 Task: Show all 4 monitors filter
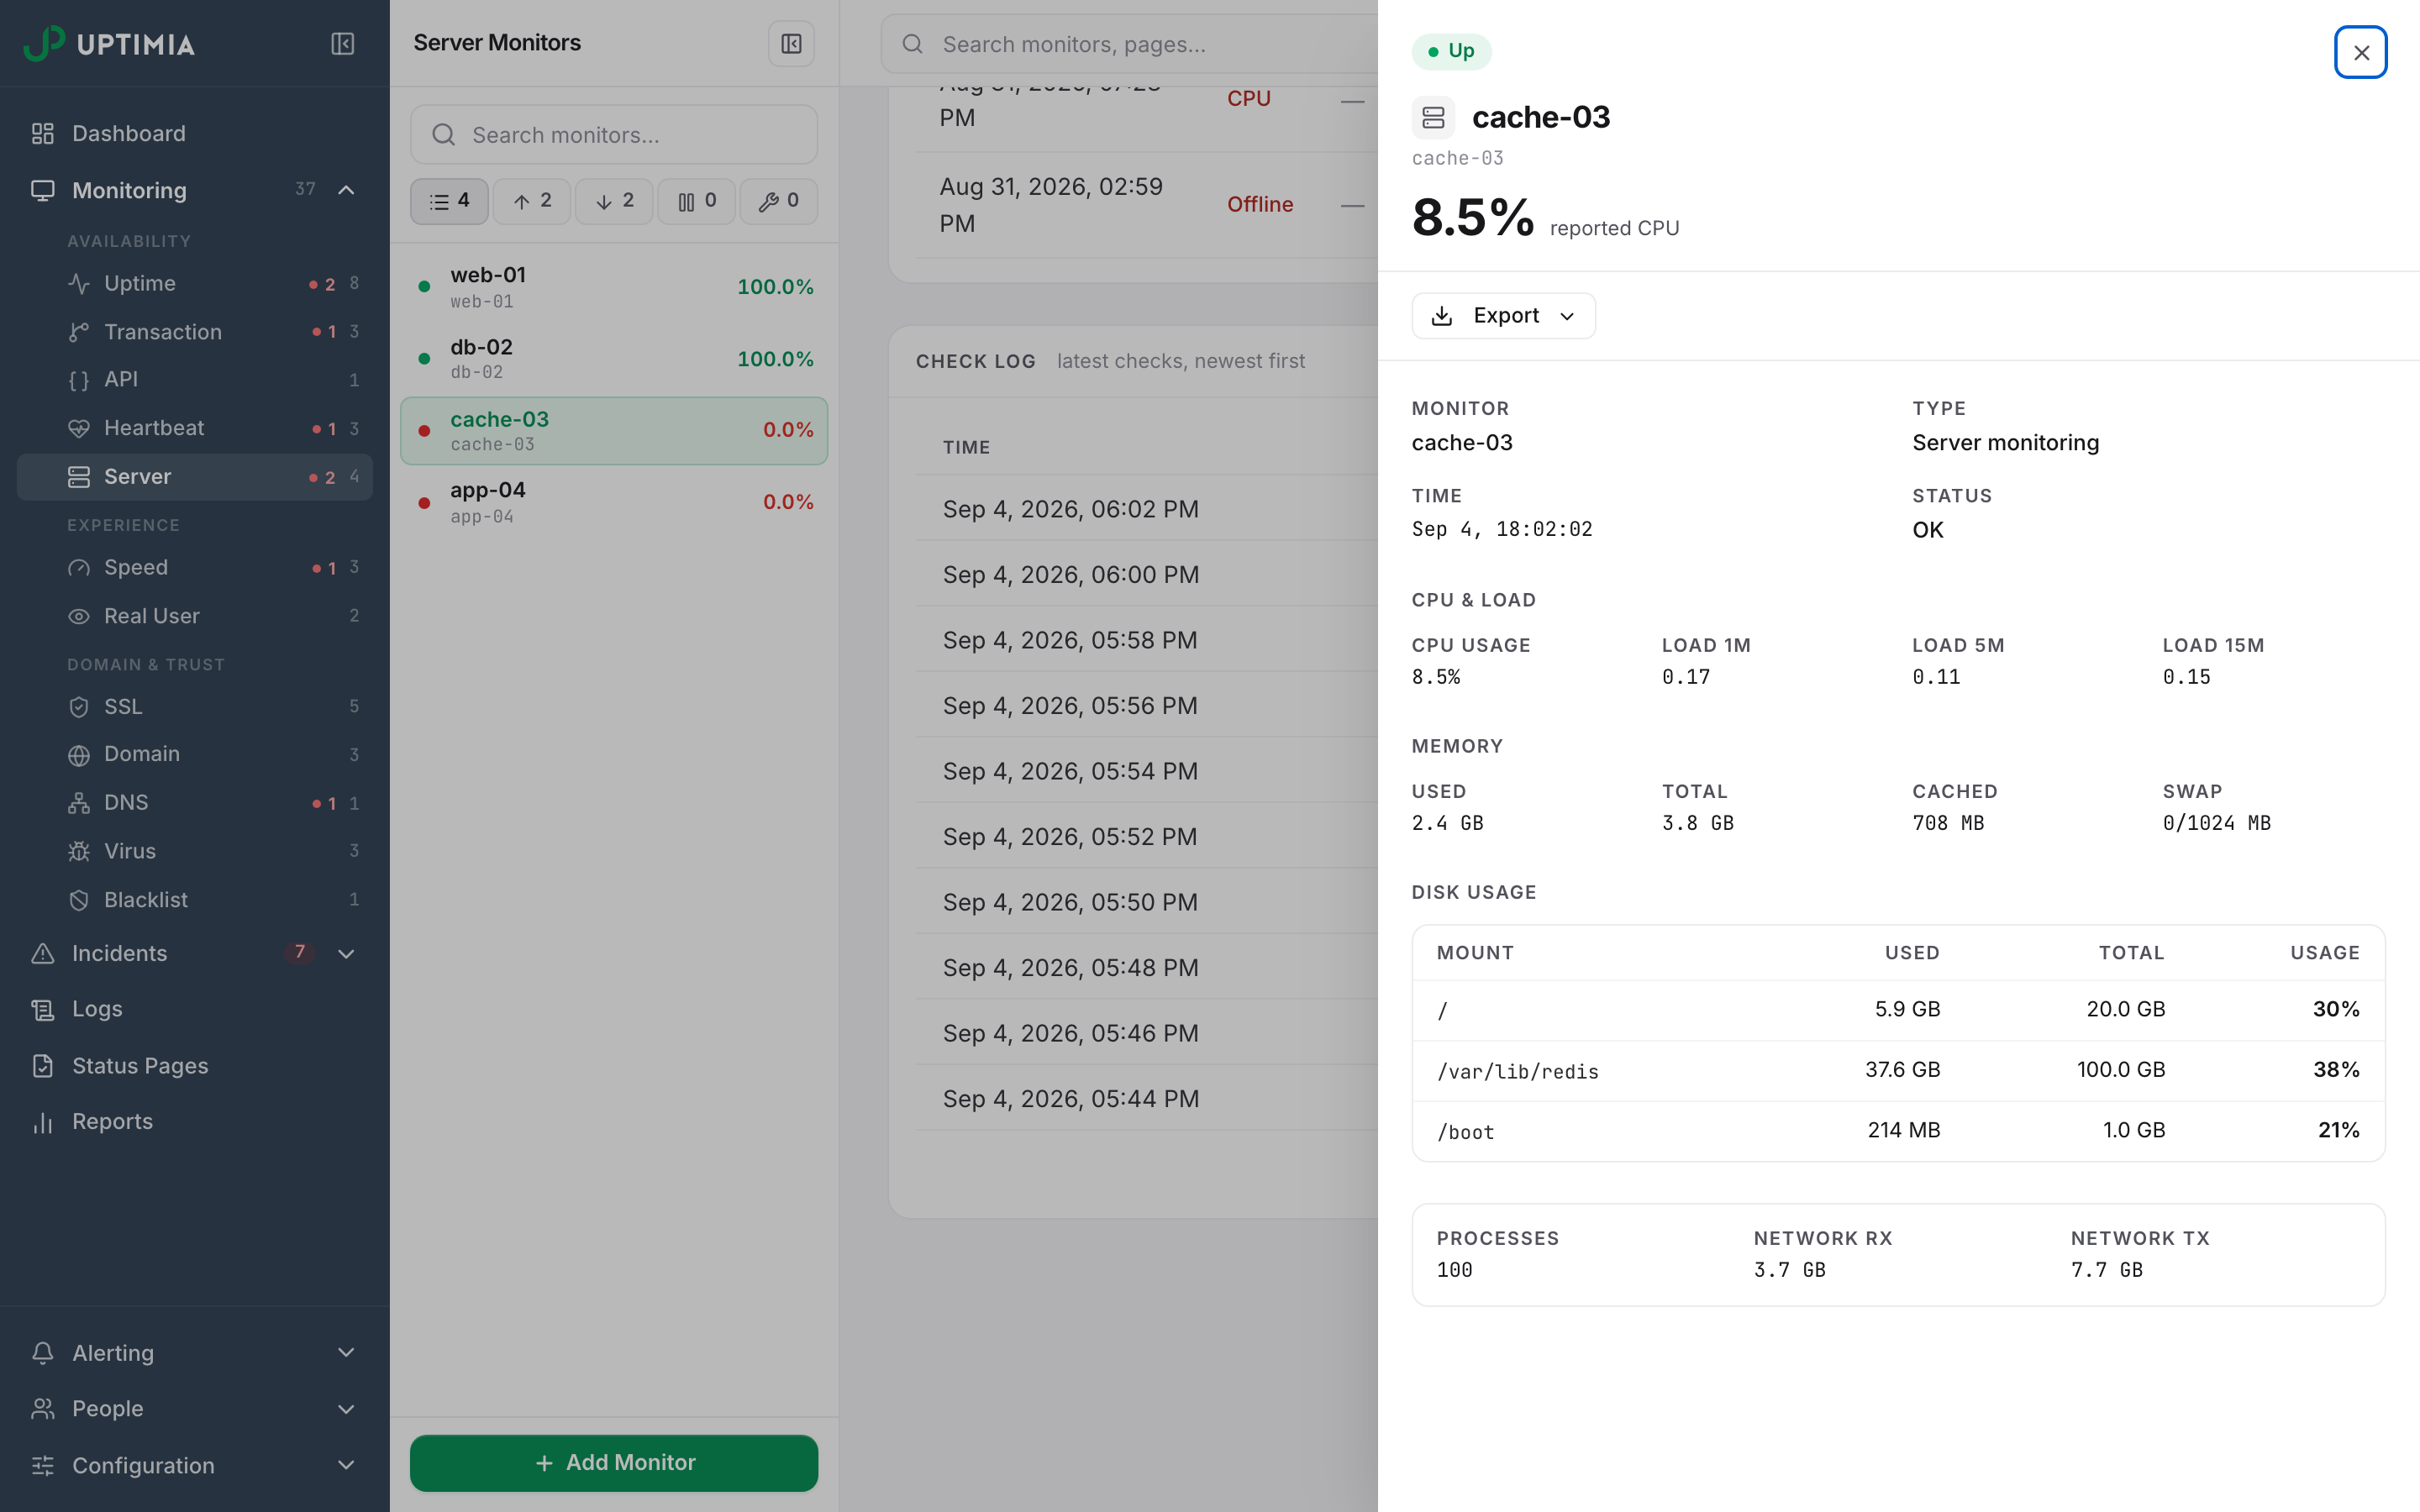[x=449, y=201]
